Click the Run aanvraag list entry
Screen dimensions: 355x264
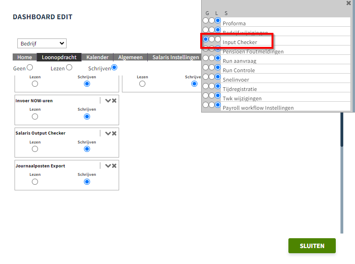pyautogui.click(x=286, y=60)
